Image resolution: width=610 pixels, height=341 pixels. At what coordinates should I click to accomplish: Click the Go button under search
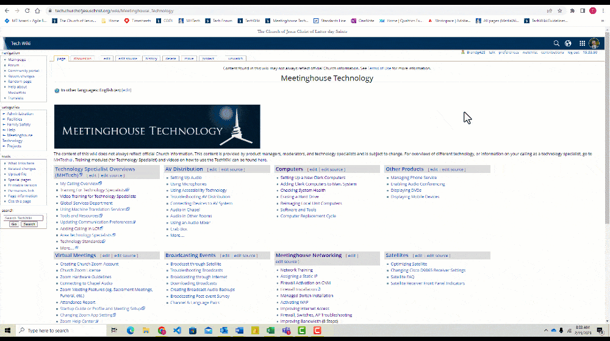[x=13, y=224]
